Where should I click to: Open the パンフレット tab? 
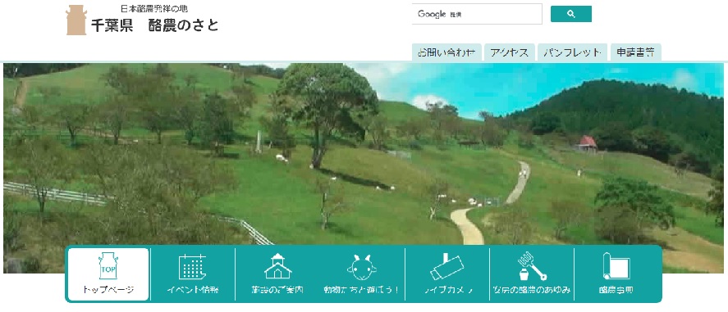click(x=572, y=52)
